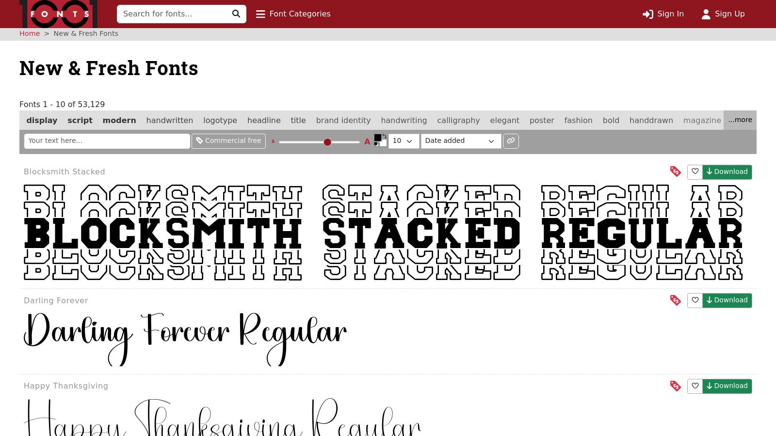Filter fonts by brand identity tag
776x436 pixels.
pos(343,120)
